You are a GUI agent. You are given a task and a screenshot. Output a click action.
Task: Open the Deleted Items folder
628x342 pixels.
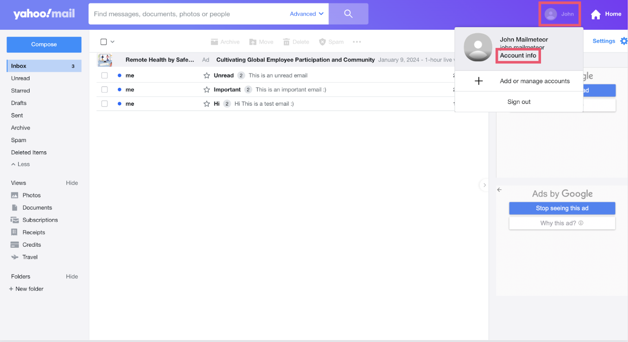pos(29,153)
